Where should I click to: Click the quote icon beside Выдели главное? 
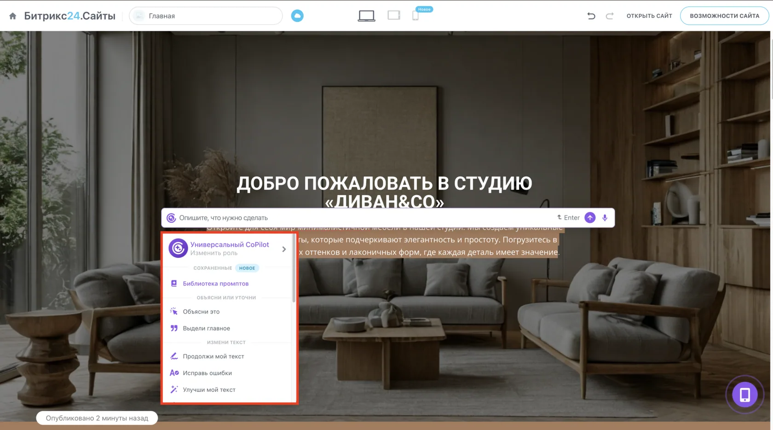[x=174, y=328]
